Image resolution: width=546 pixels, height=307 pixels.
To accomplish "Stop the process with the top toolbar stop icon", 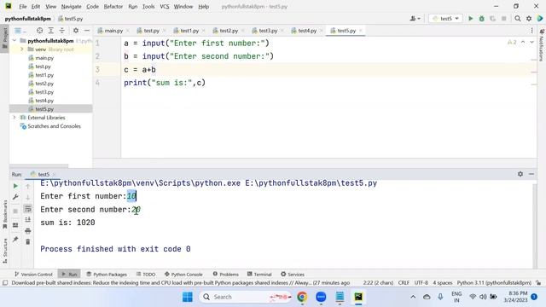I will 503,19.
